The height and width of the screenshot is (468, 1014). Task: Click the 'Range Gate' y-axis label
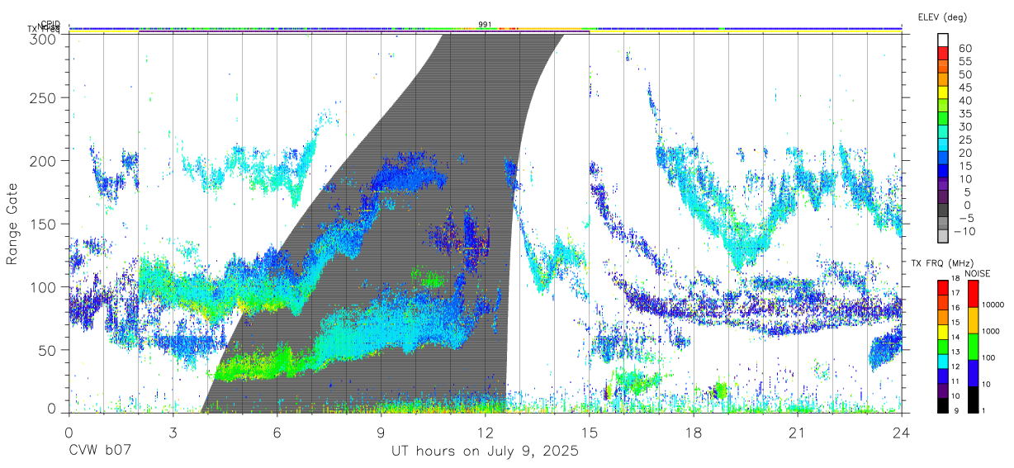(x=12, y=224)
